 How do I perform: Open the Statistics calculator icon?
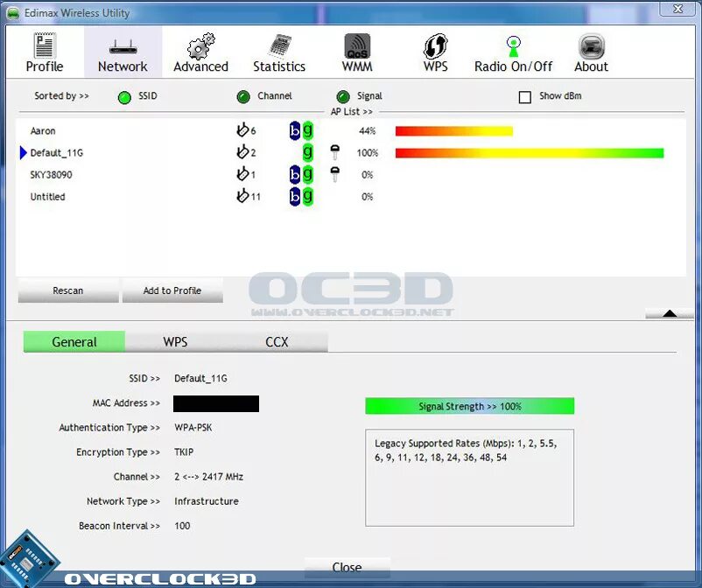click(280, 45)
